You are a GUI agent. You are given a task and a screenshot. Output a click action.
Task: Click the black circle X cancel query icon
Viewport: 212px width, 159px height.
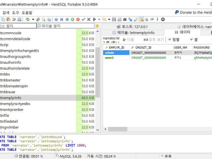point(163,19)
